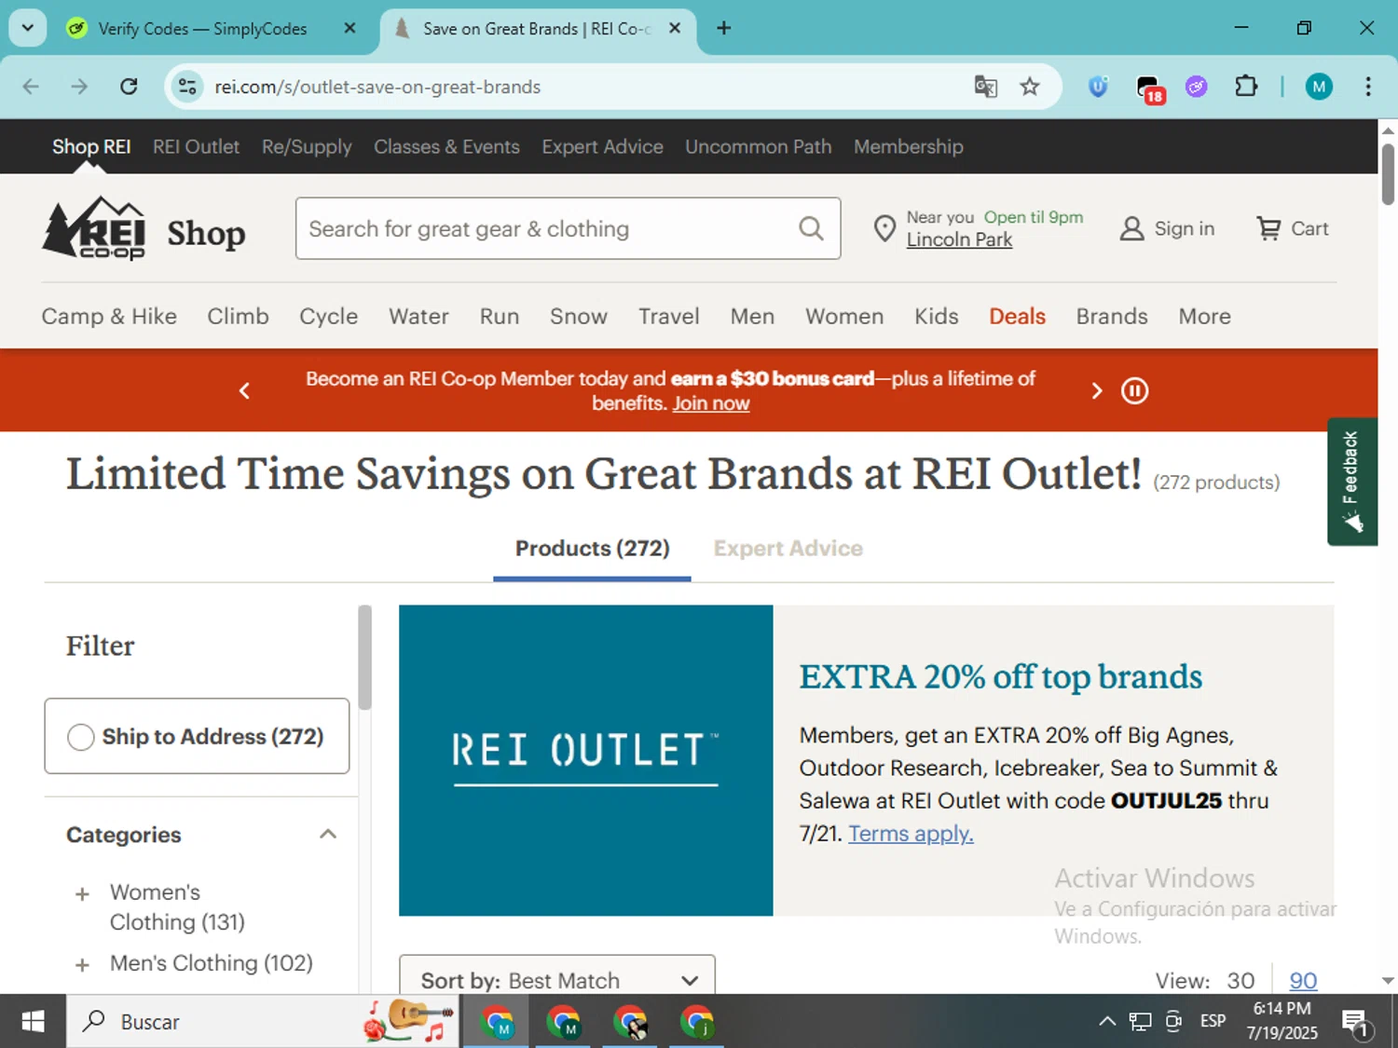The height and width of the screenshot is (1048, 1398).
Task: Click the Join now link
Action: (711, 403)
